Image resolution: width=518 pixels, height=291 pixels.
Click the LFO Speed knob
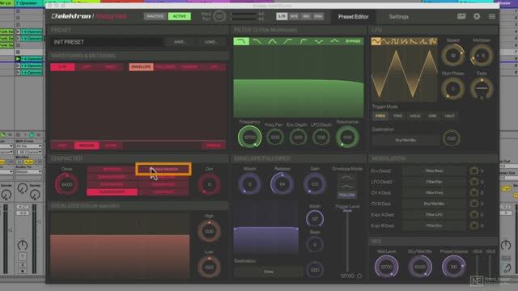click(453, 55)
